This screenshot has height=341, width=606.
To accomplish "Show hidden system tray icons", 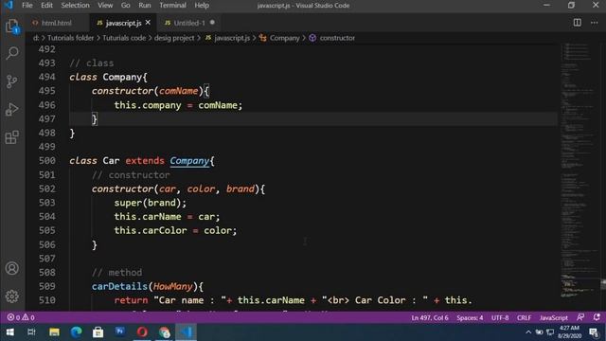I will pos(528,332).
